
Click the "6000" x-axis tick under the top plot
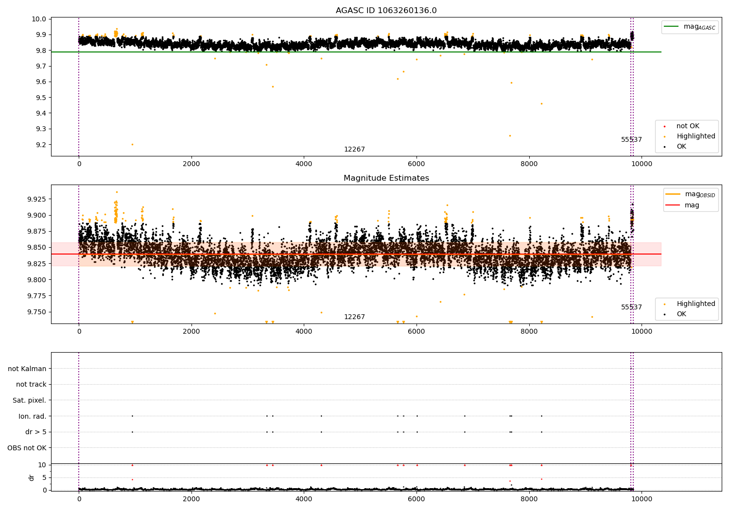[417, 164]
